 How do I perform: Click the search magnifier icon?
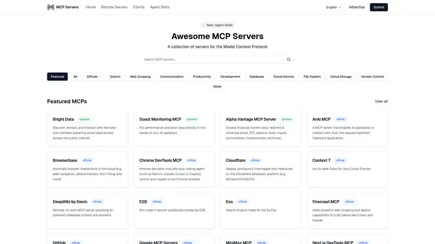(289, 60)
